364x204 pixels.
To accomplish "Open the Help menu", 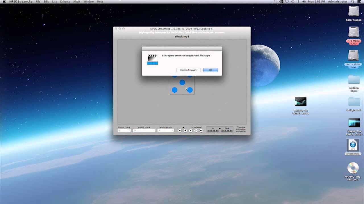I will [100, 2].
